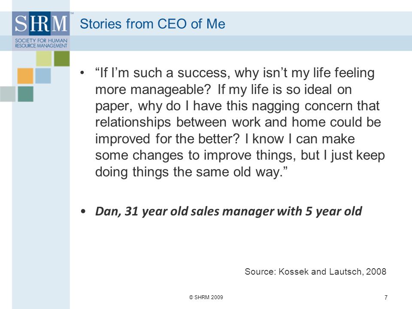Click the Source: Kossek and Lautsch, 2008 citation
Screen dimensions: 412x309
coord(315,271)
